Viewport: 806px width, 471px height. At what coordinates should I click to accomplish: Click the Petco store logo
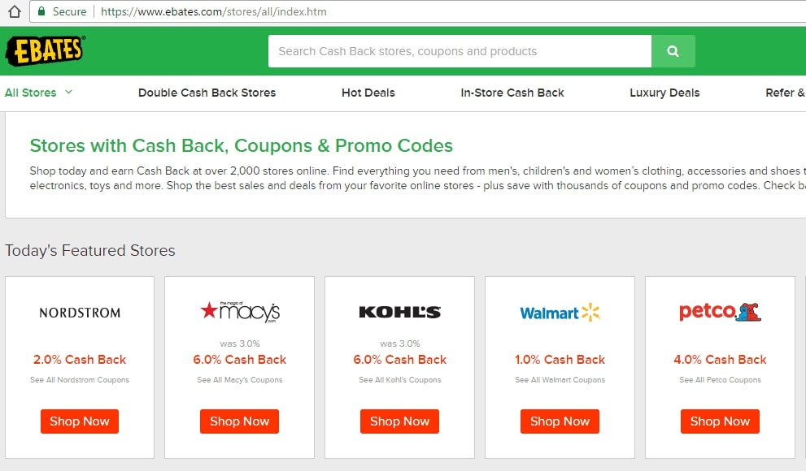tap(720, 311)
